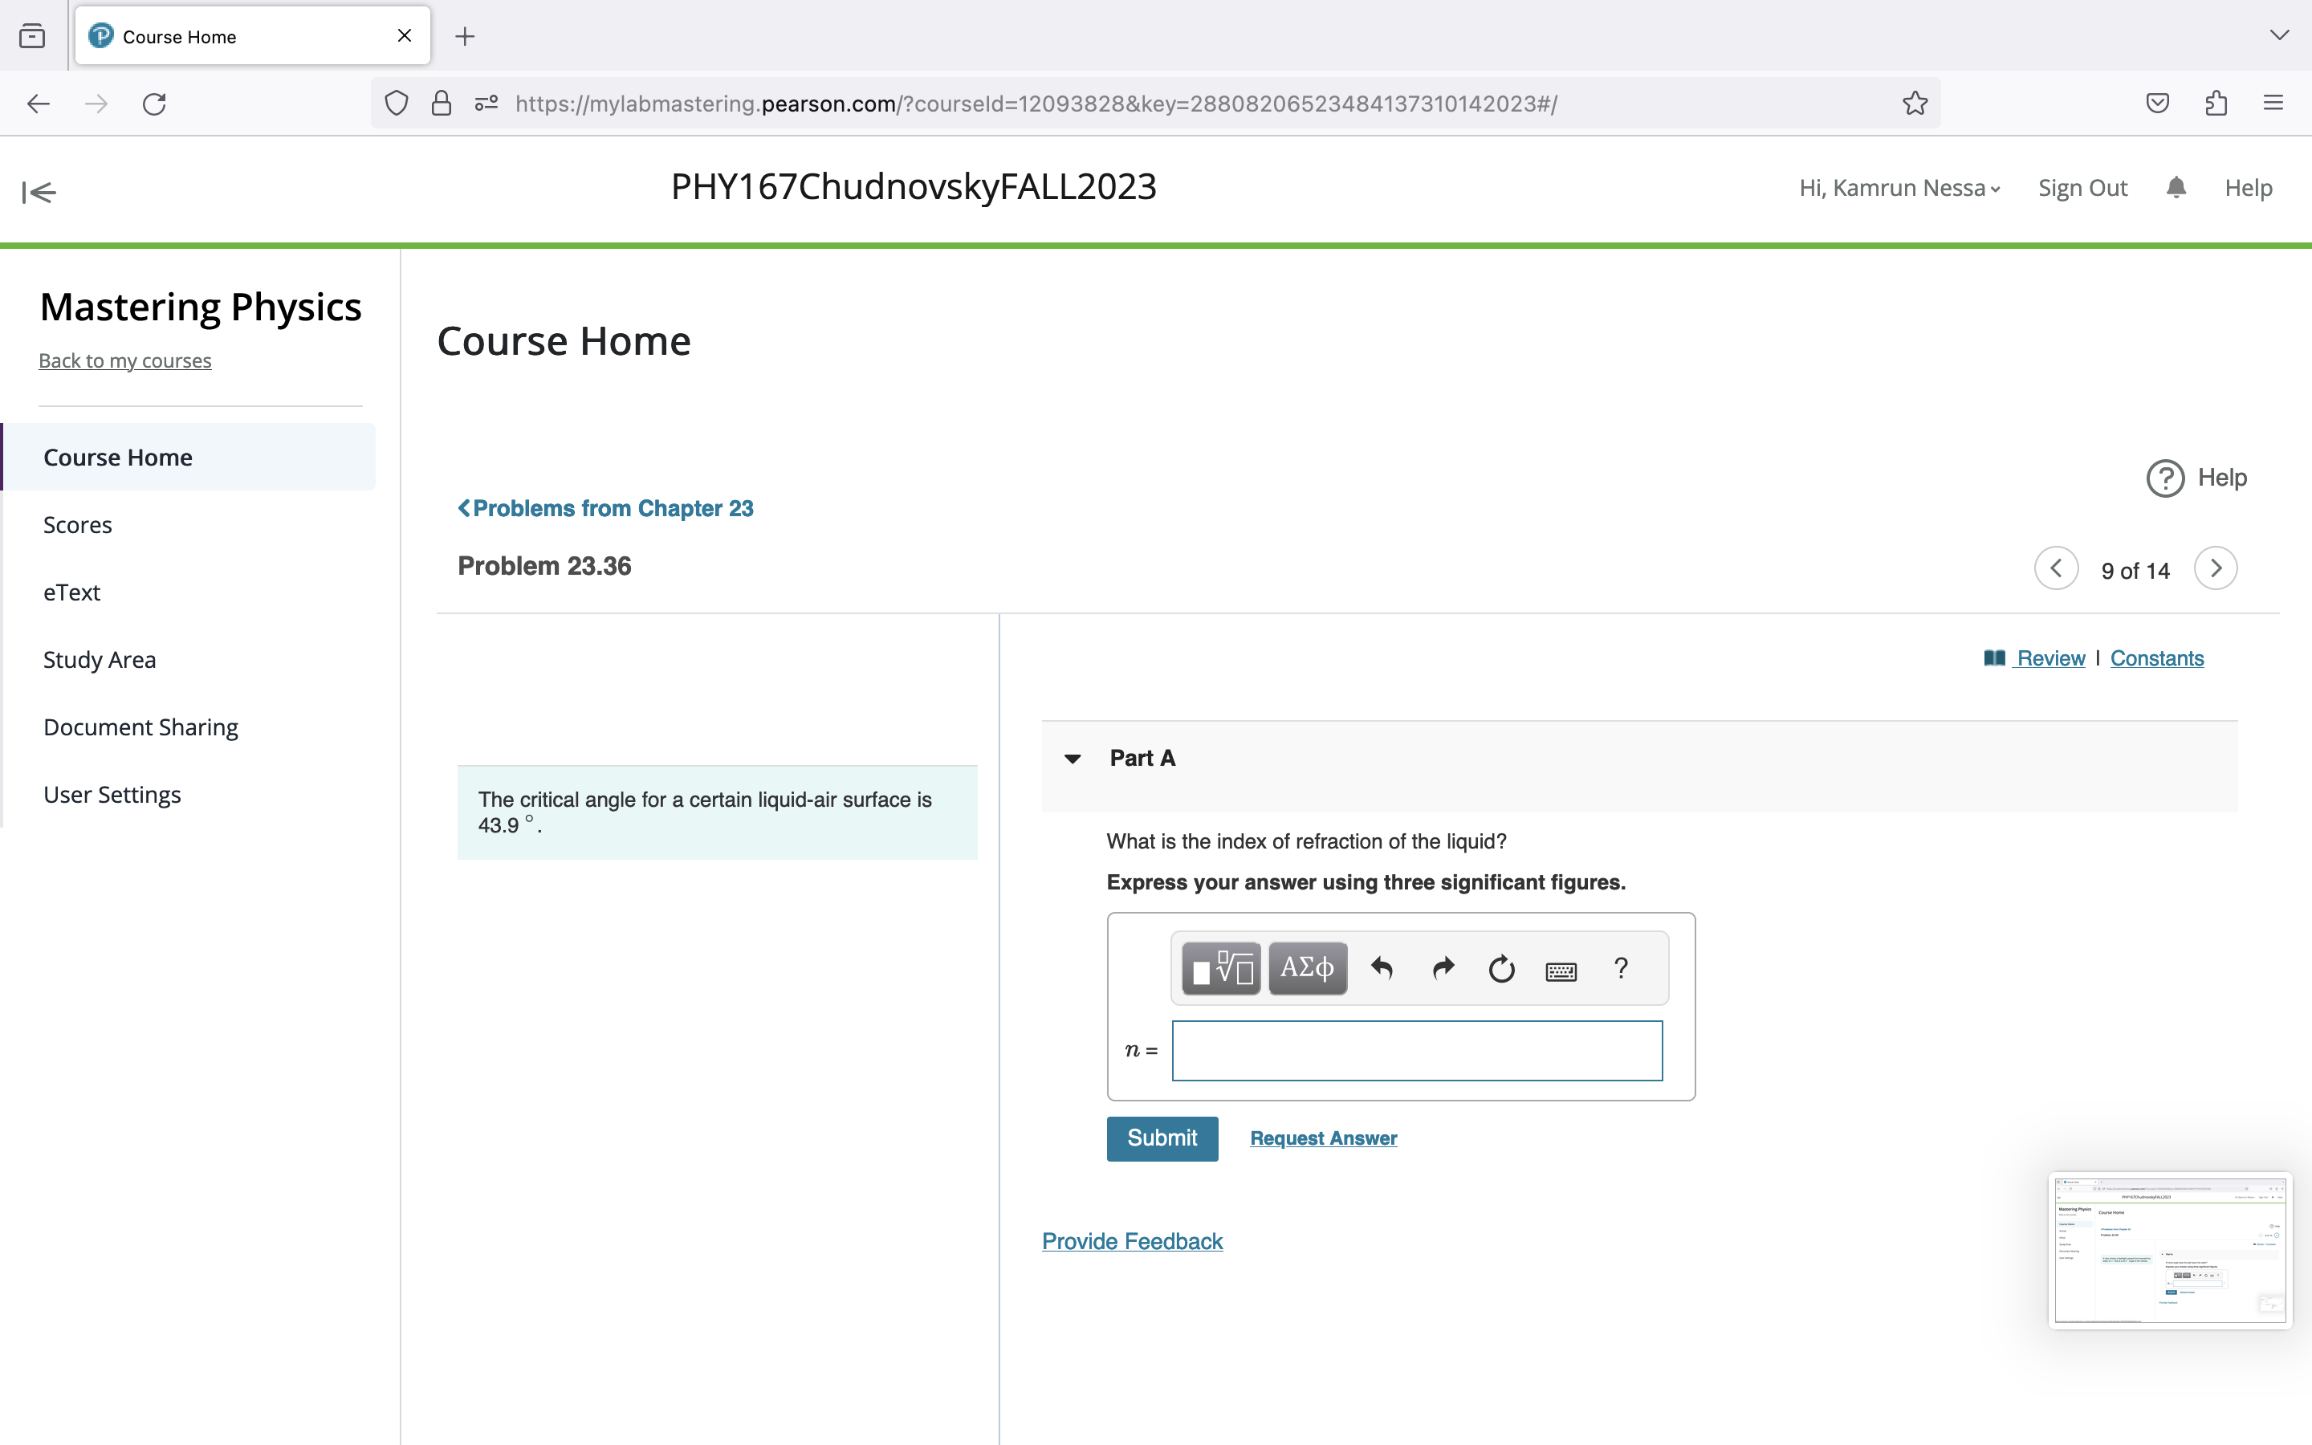Viewport: 2312px width, 1445px height.
Task: Click the equation editor question mark help icon
Action: click(x=1622, y=968)
